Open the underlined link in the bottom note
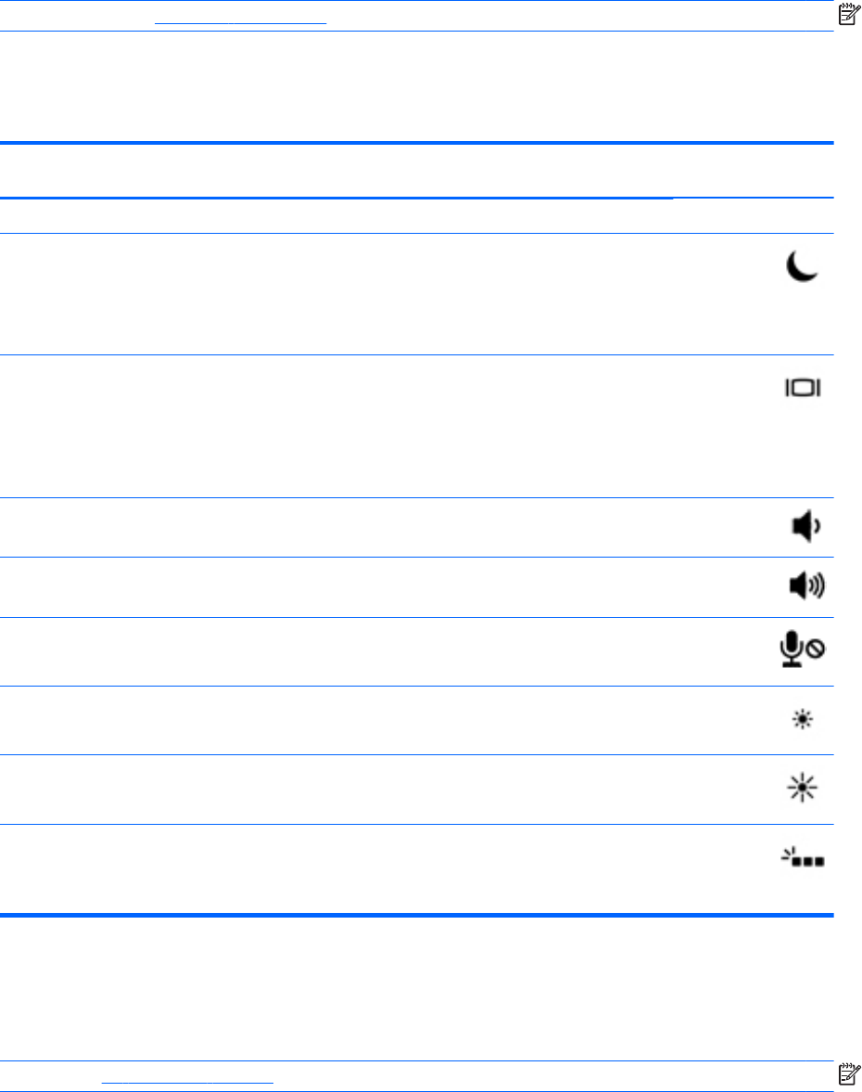Viewport: 862px width, 1092px height. pyautogui.click(x=187, y=1082)
